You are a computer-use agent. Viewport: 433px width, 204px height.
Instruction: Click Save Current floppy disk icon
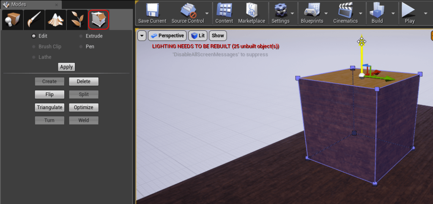coord(152,10)
